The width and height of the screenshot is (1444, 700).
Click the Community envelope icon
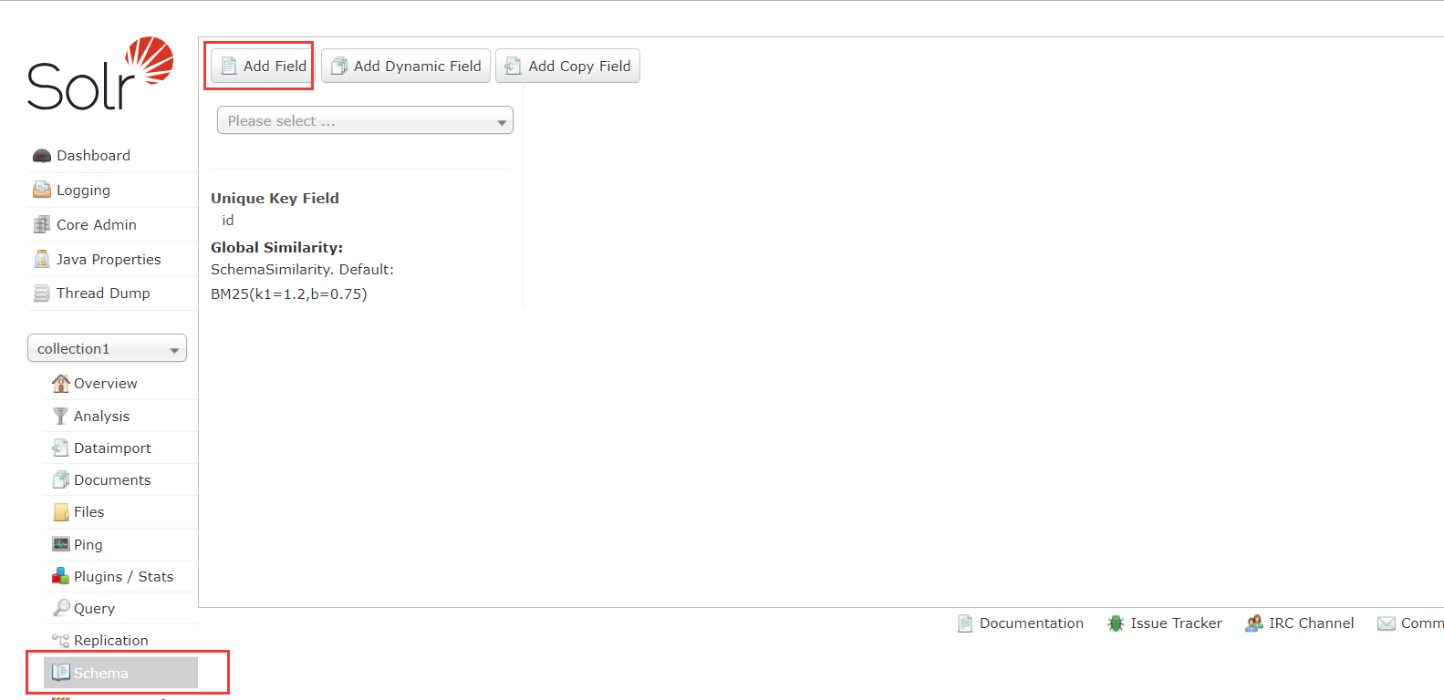pyautogui.click(x=1387, y=623)
